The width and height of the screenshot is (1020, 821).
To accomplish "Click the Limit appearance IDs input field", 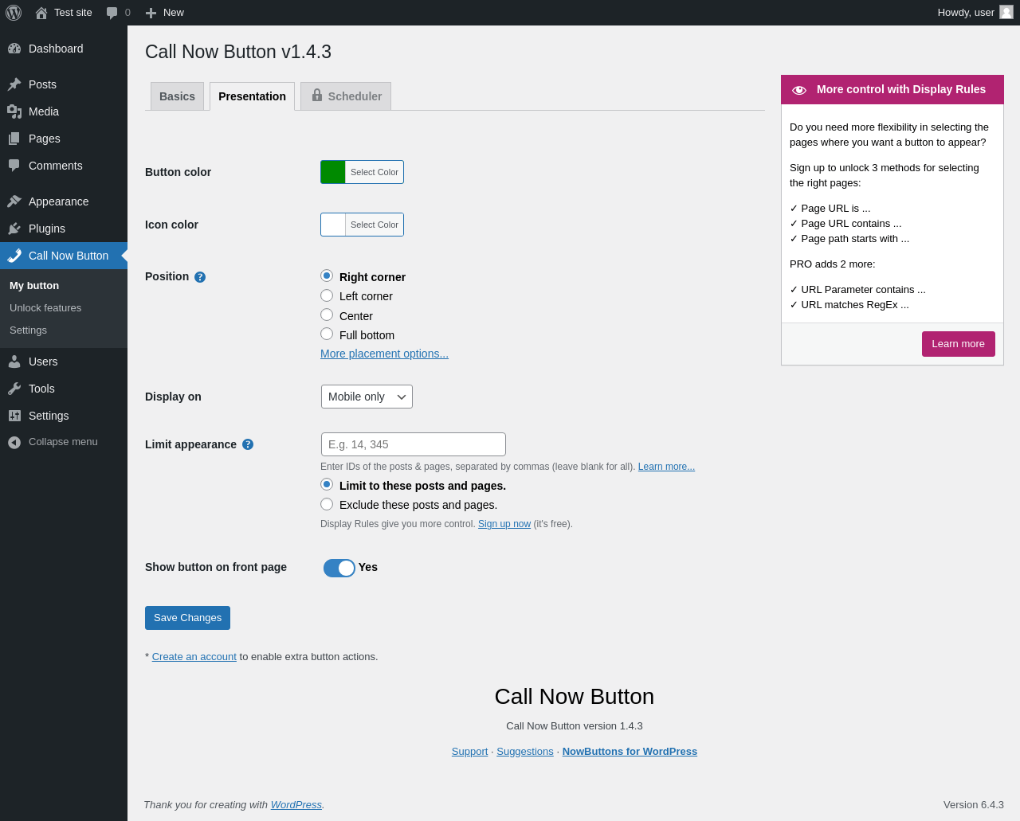I will [x=414, y=444].
